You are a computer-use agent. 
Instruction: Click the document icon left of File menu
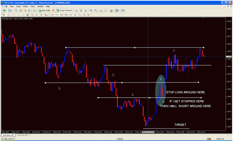pos(2,6)
